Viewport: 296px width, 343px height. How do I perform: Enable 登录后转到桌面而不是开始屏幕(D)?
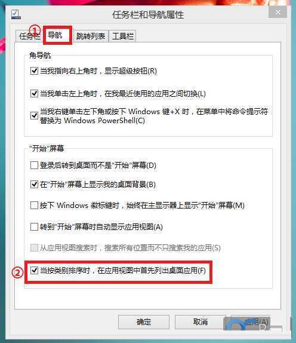pyautogui.click(x=34, y=165)
